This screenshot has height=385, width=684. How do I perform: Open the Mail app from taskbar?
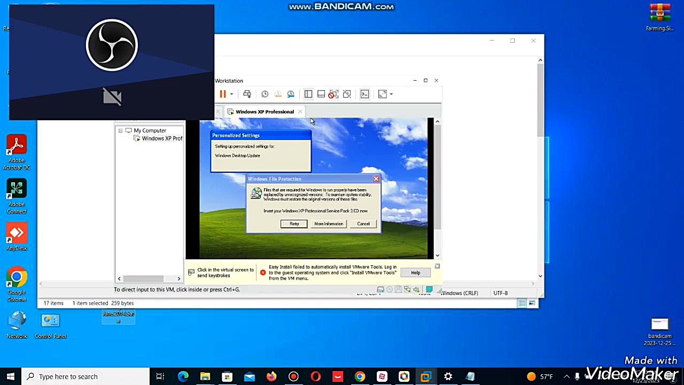coord(249,376)
